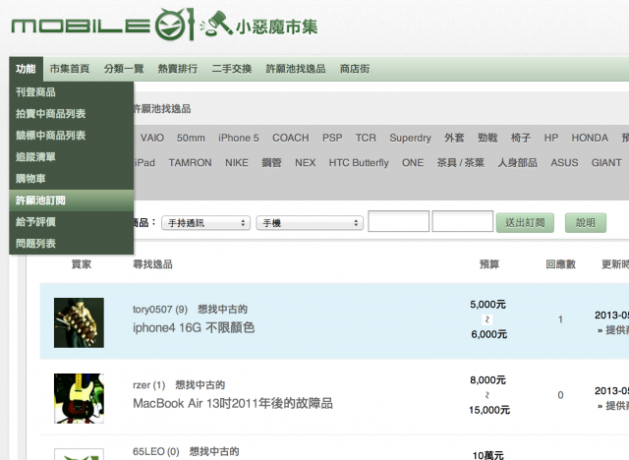Open the 功能 menu
The image size is (629, 460).
(x=26, y=69)
